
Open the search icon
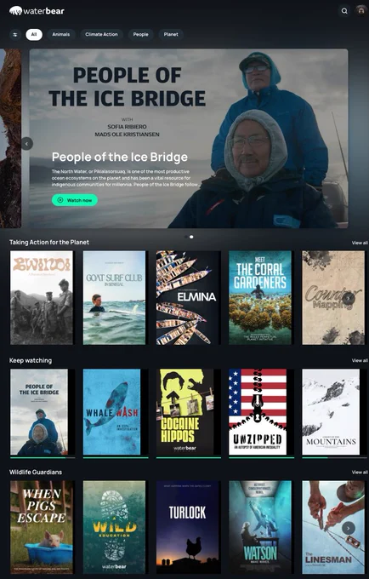[x=344, y=11]
